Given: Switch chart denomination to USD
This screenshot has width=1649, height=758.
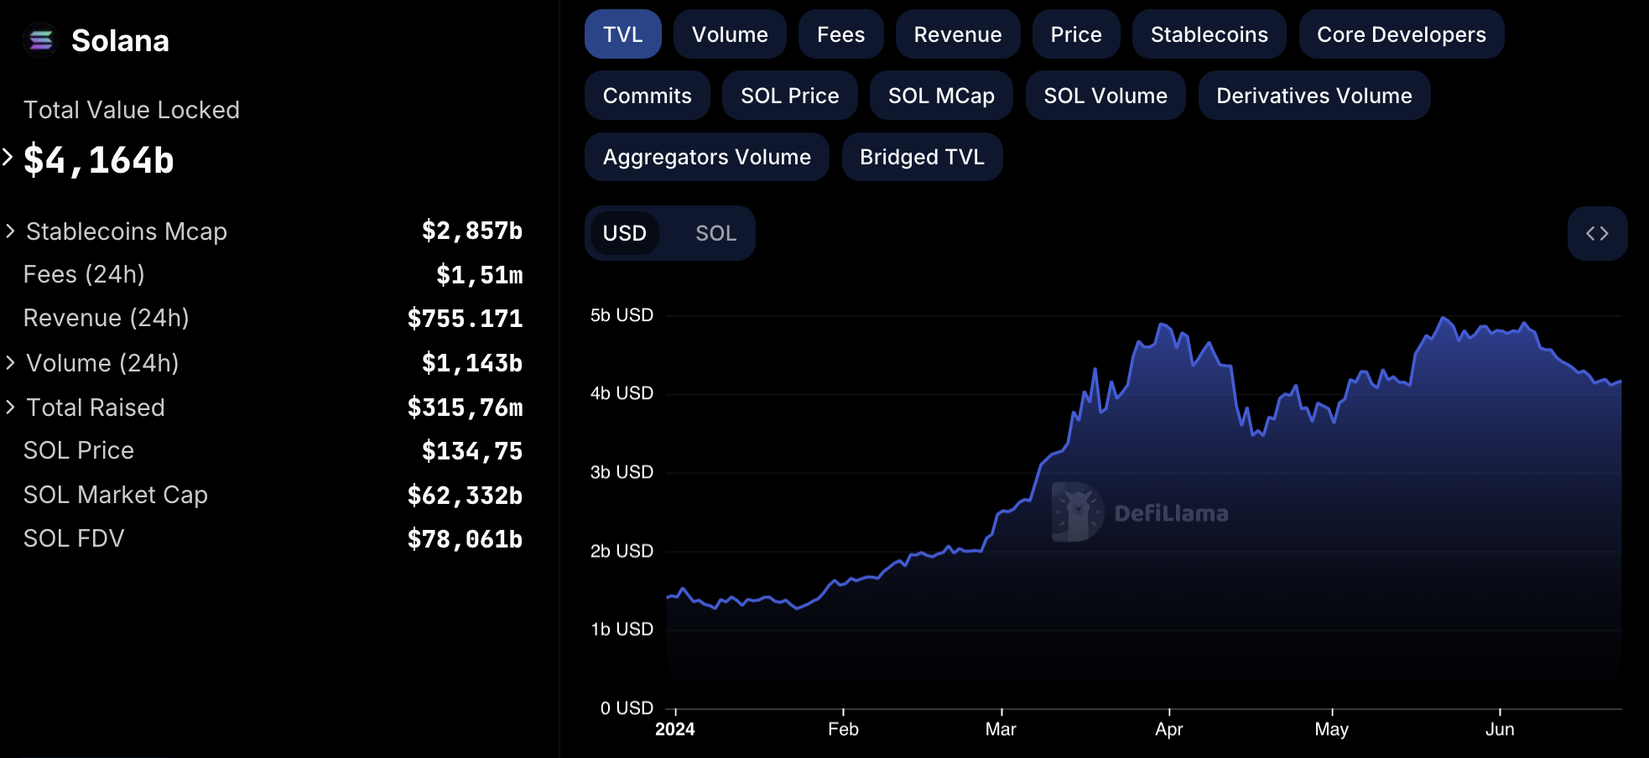Looking at the screenshot, I should coord(624,233).
